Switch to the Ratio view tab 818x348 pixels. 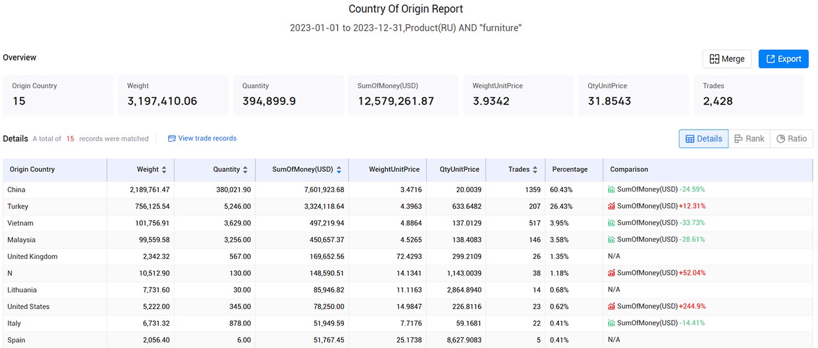tap(791, 138)
